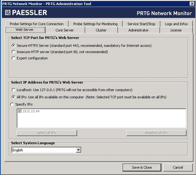Click the Select IP Address group heading
196x175 pixels.
pyautogui.click(x=47, y=82)
